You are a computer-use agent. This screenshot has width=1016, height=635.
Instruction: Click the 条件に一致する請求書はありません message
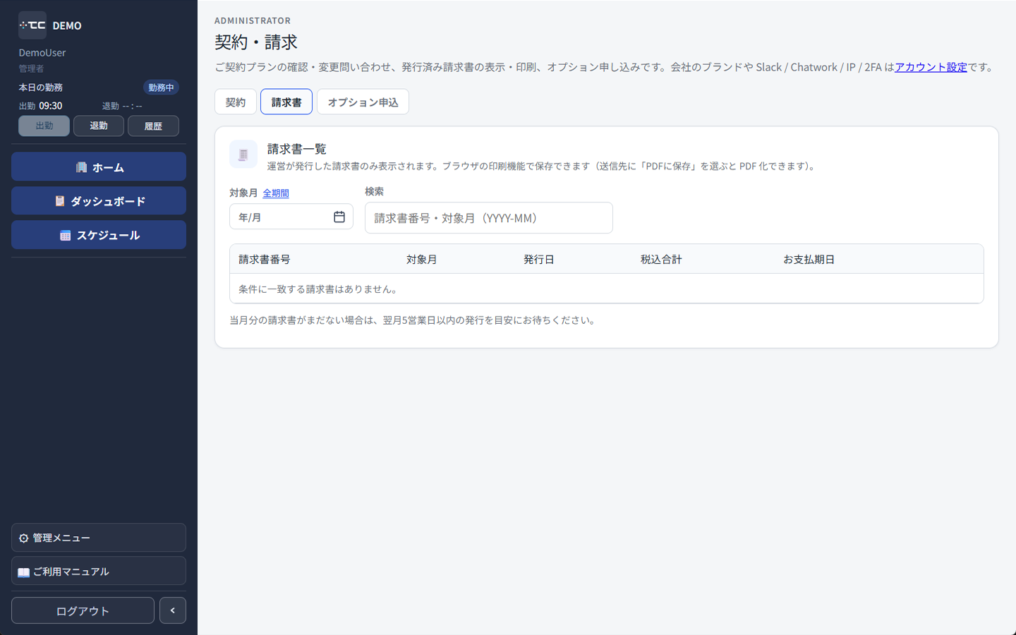click(x=320, y=289)
